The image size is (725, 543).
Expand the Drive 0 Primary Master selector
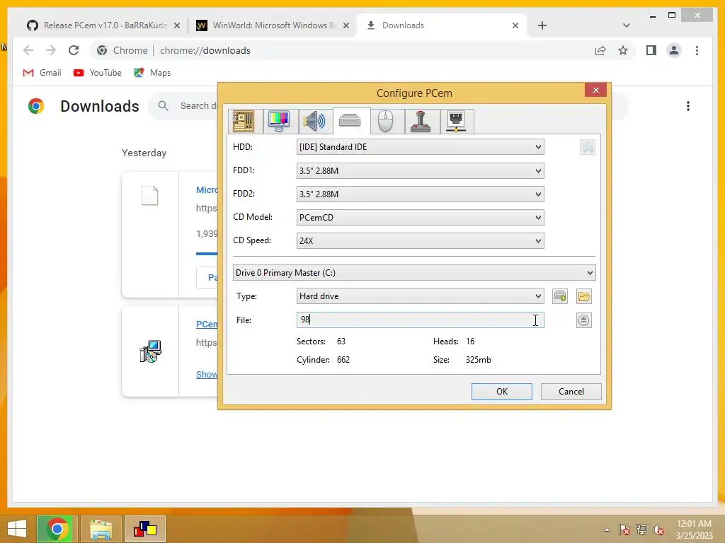click(414, 273)
